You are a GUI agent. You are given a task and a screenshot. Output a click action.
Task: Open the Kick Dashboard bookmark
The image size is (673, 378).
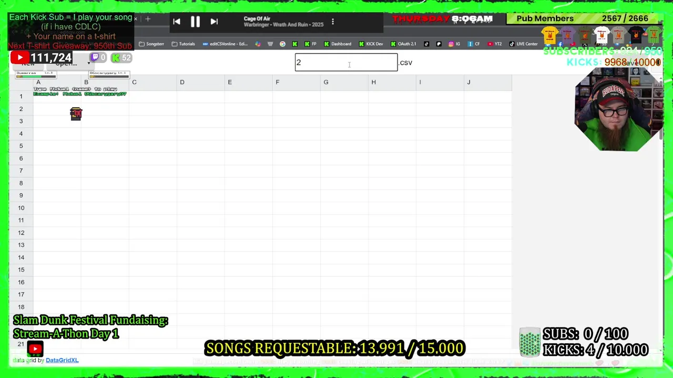(338, 44)
